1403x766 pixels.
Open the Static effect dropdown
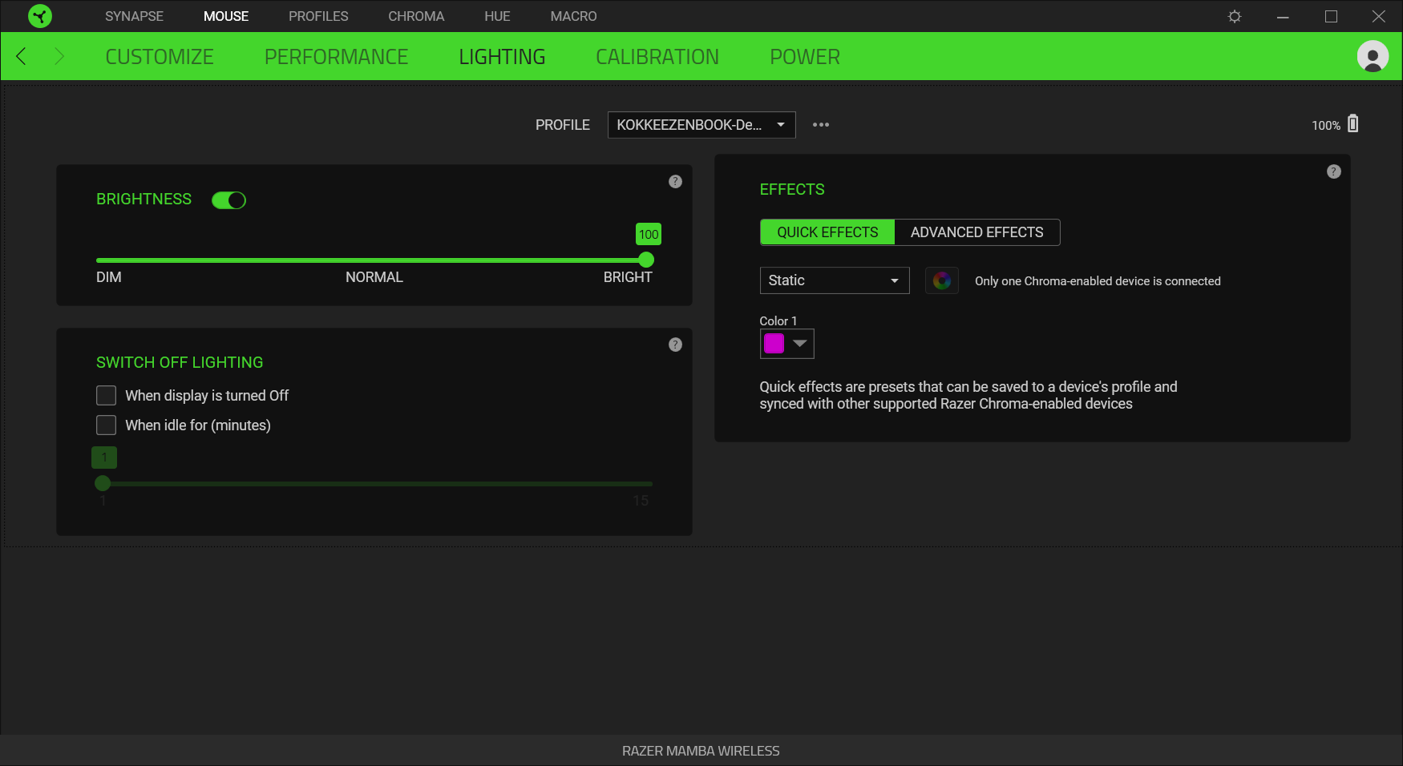pos(835,280)
